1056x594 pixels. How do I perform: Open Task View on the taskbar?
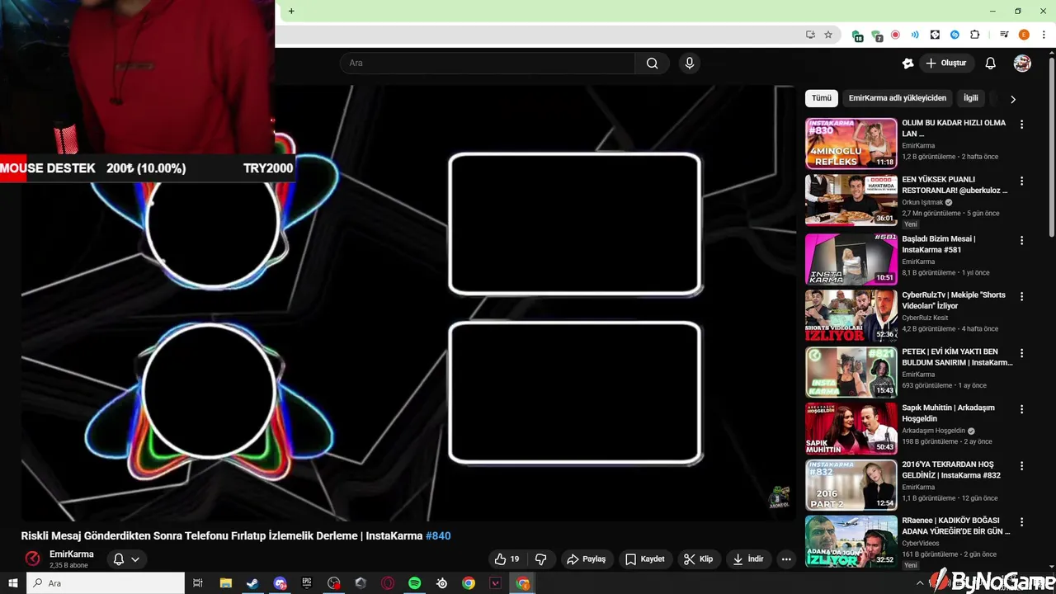click(x=198, y=583)
